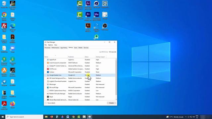Viewport: 212px width, 119px height.
Task: Launch Telegram desktop shortcut
Action: pos(4,83)
